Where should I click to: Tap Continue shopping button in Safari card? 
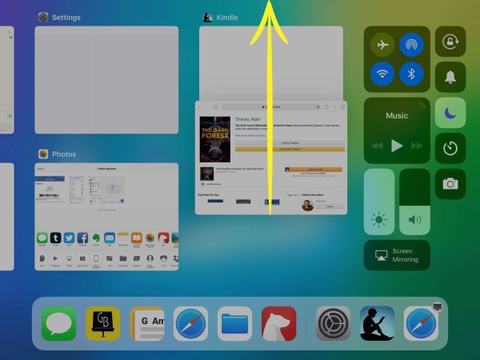pos(290,142)
